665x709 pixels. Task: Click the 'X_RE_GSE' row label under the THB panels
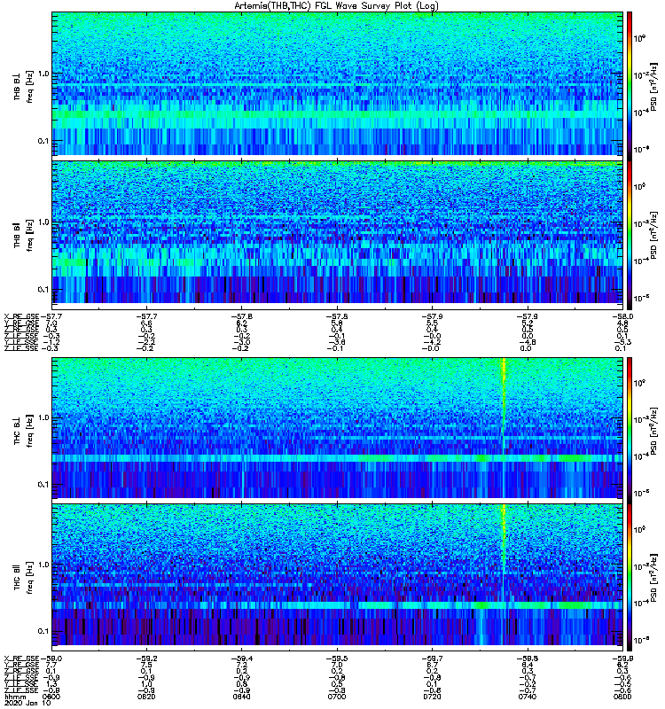pos(21,316)
